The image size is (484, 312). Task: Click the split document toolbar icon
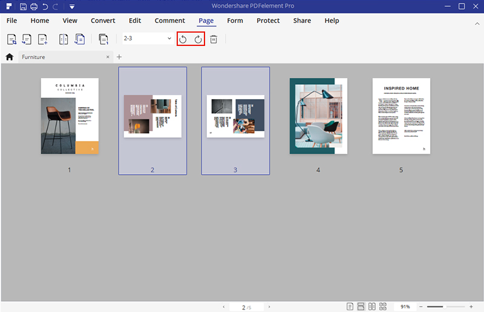tap(64, 39)
